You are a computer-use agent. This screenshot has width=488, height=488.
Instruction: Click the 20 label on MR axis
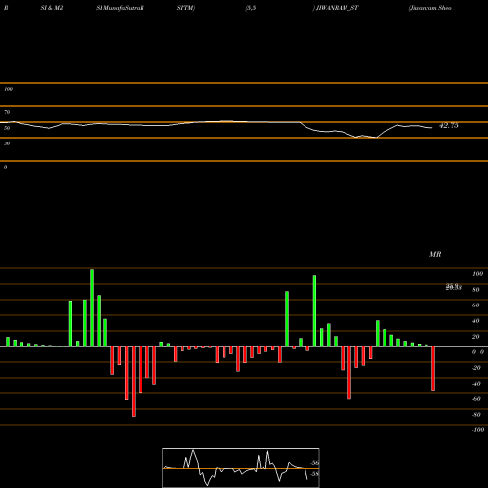click(x=476, y=337)
